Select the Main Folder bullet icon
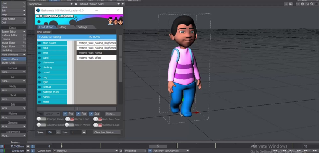The height and width of the screenshot is (153, 319). pyautogui.click(x=39, y=43)
